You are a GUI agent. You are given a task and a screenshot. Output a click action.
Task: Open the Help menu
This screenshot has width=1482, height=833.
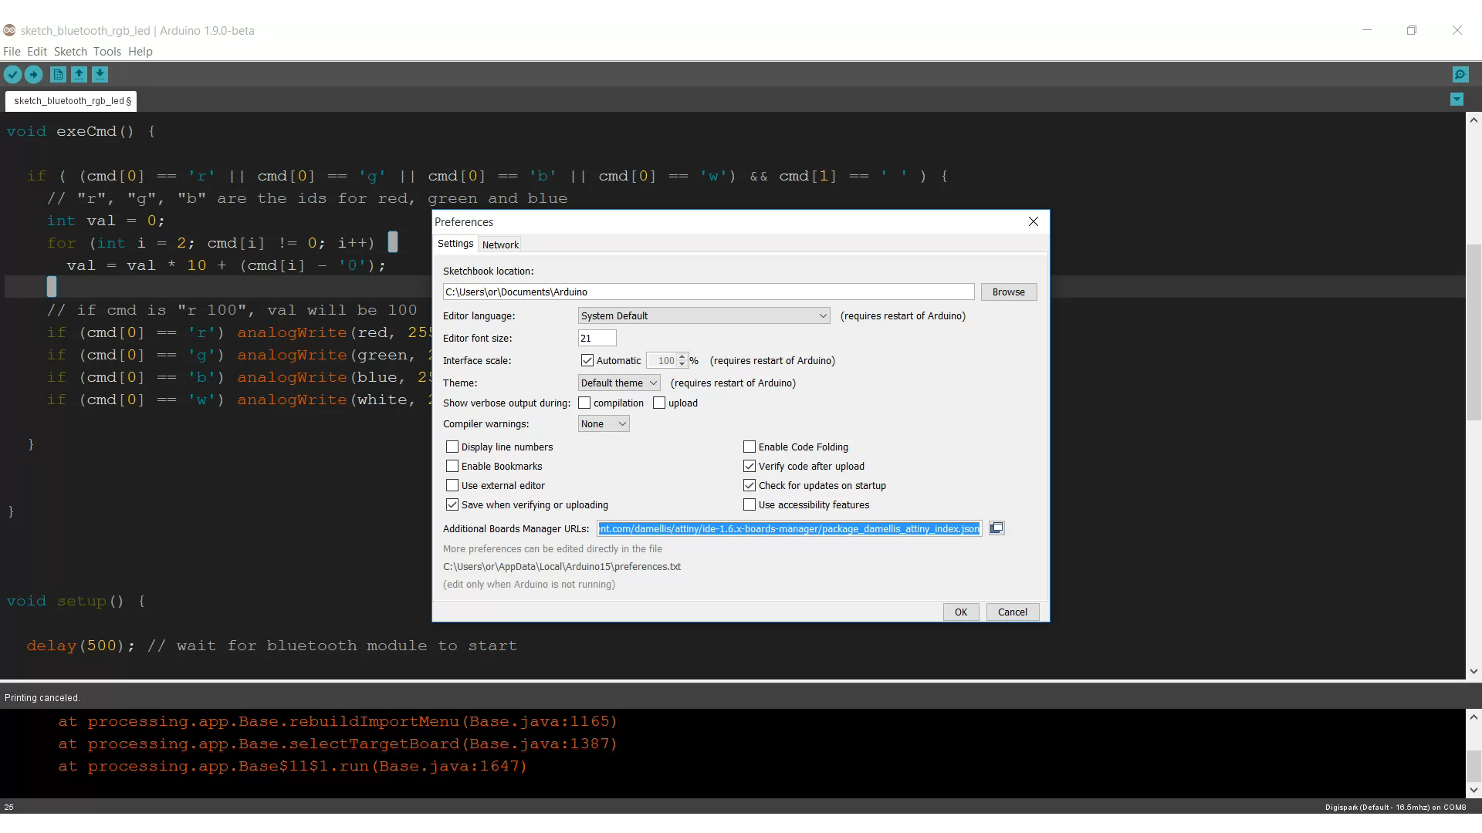pos(140,52)
